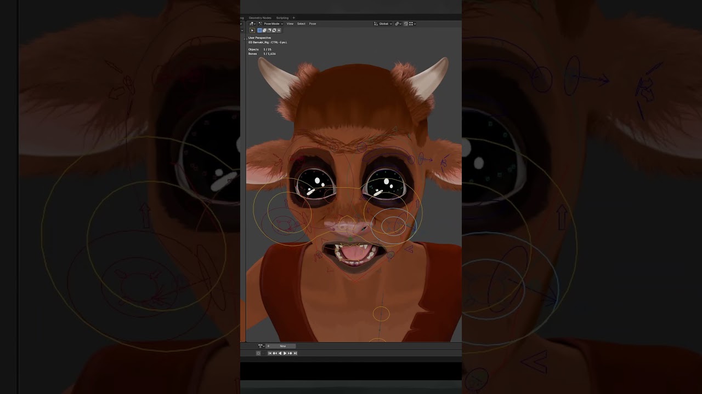Image resolution: width=702 pixels, height=394 pixels.
Task: Open the Pose Mode dropdown
Action: [271, 24]
